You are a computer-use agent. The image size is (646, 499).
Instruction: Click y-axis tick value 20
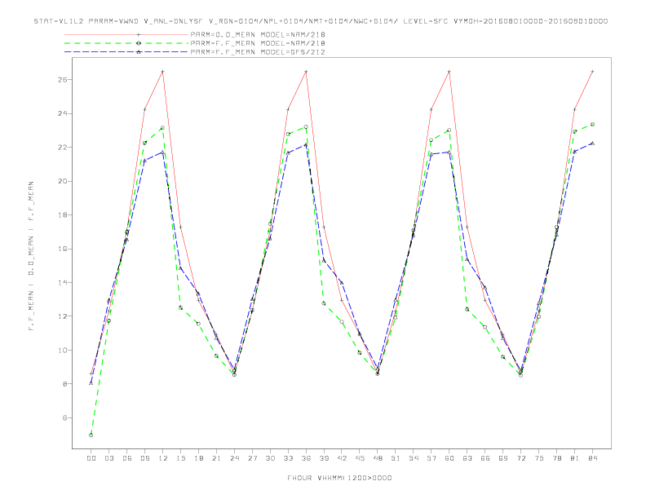[x=63, y=181]
